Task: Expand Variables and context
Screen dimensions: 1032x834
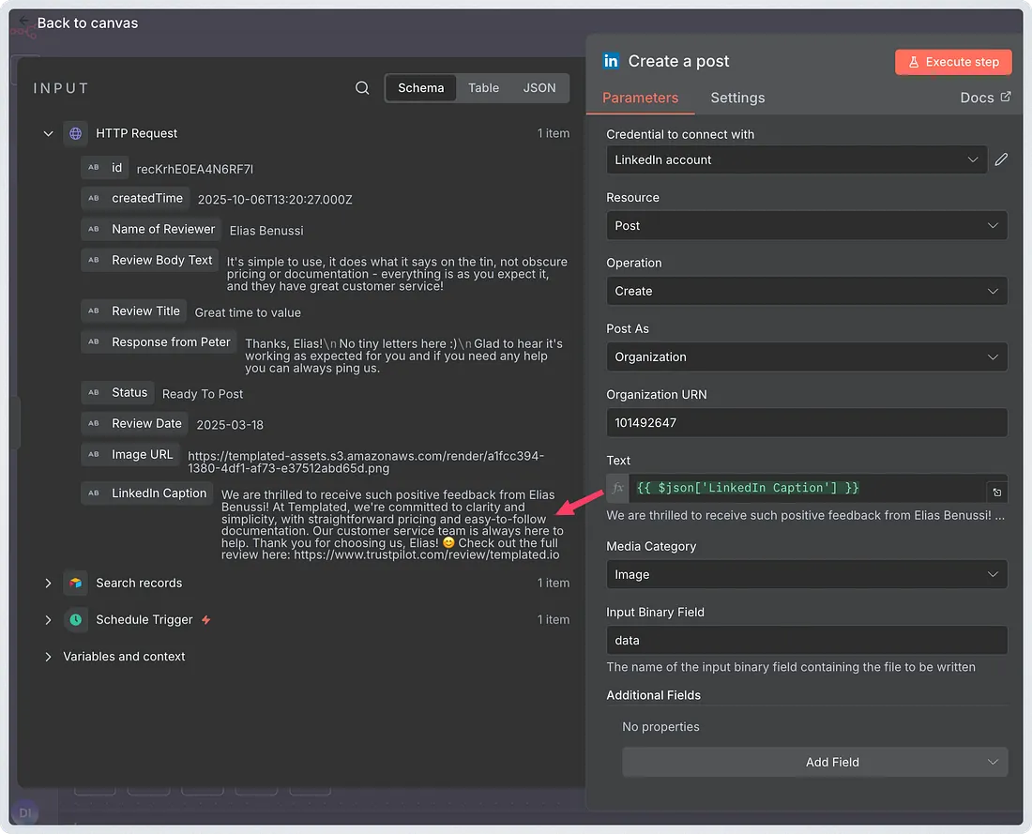Action: (x=48, y=657)
